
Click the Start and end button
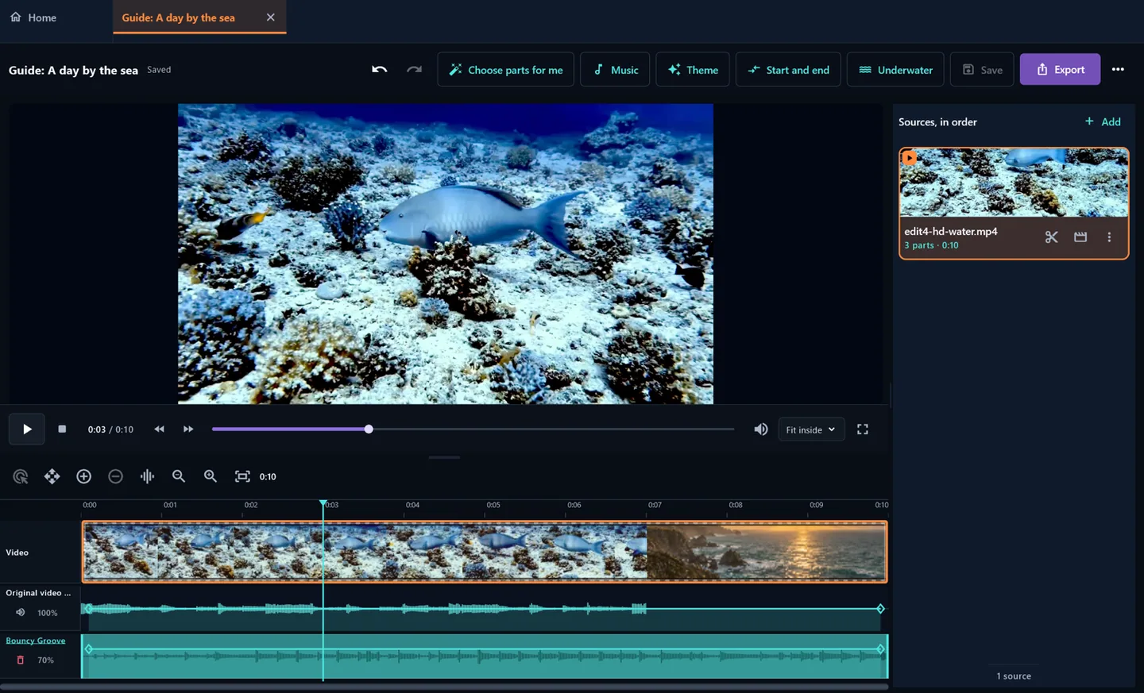pos(788,70)
